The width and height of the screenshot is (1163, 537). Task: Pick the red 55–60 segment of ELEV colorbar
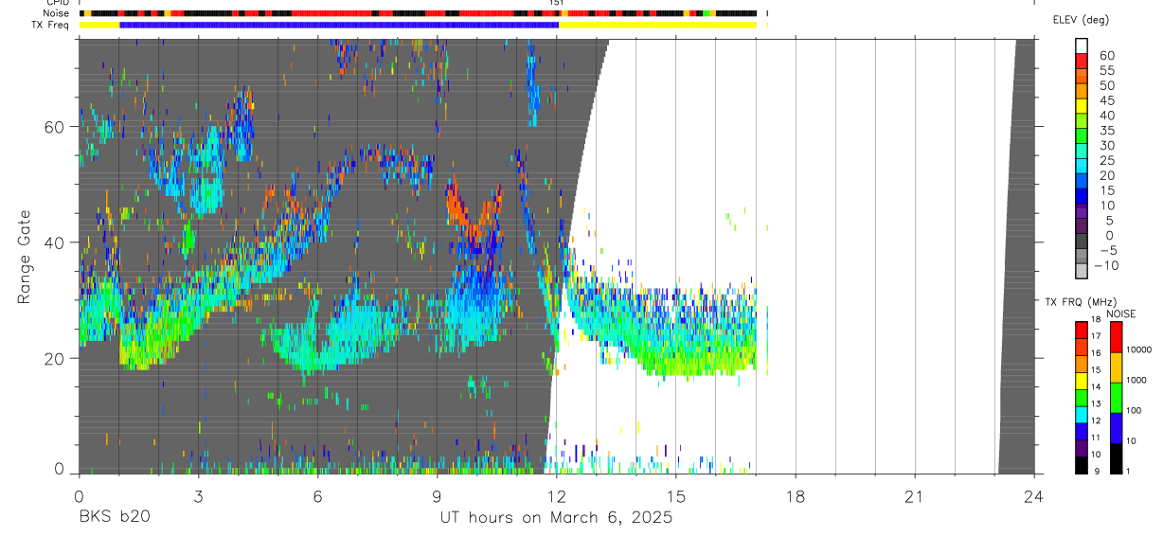coord(1082,61)
